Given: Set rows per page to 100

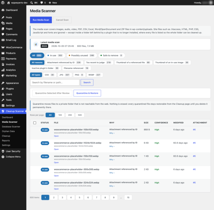Looking at the screenshot, I should 60,115.
